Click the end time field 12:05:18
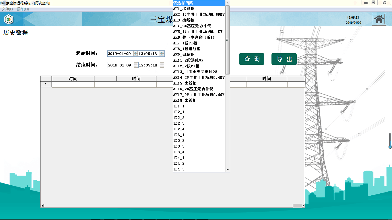392x220 pixels. [x=148, y=65]
